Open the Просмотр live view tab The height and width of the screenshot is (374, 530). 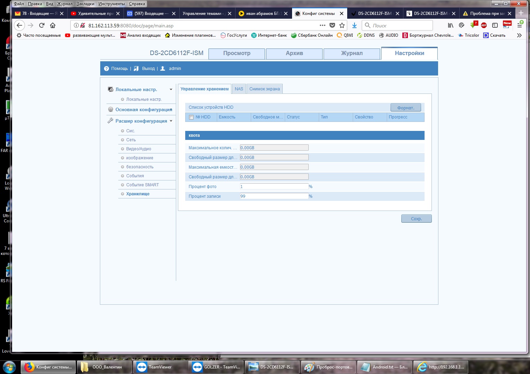pyautogui.click(x=237, y=53)
